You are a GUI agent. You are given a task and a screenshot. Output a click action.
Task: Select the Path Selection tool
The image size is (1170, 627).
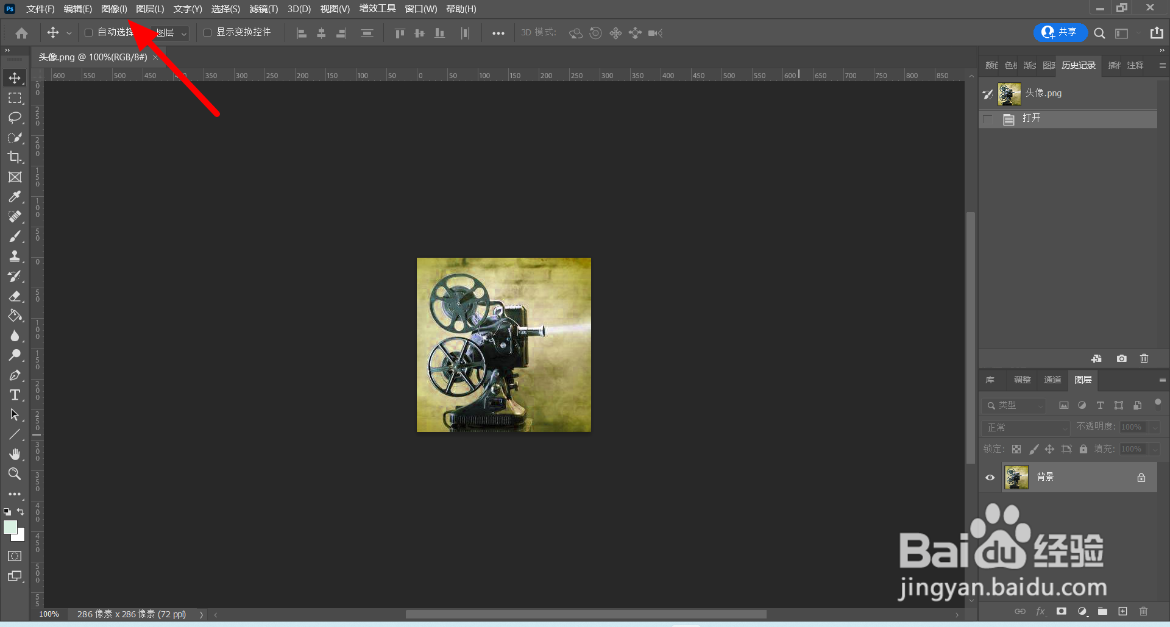[15, 415]
